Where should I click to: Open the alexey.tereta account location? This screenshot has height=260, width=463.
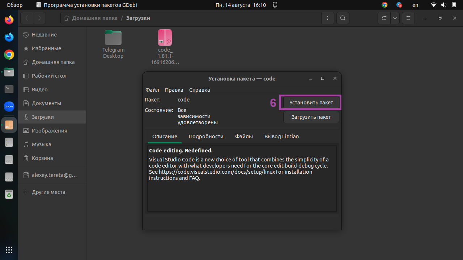tap(52, 175)
